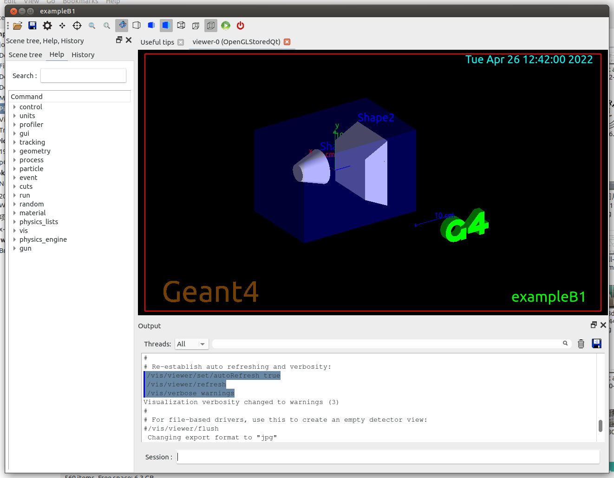Clear output with the trash can icon
The image size is (614, 478).
point(581,344)
